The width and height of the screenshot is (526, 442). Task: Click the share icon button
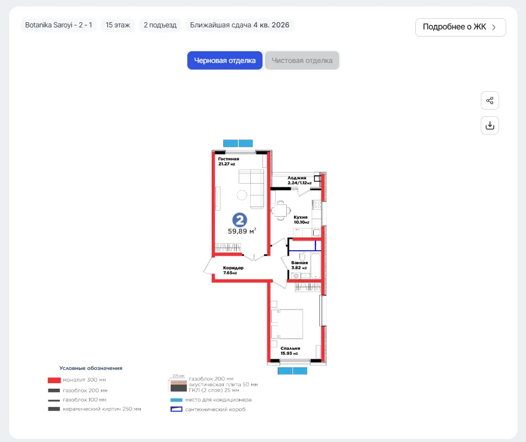490,100
